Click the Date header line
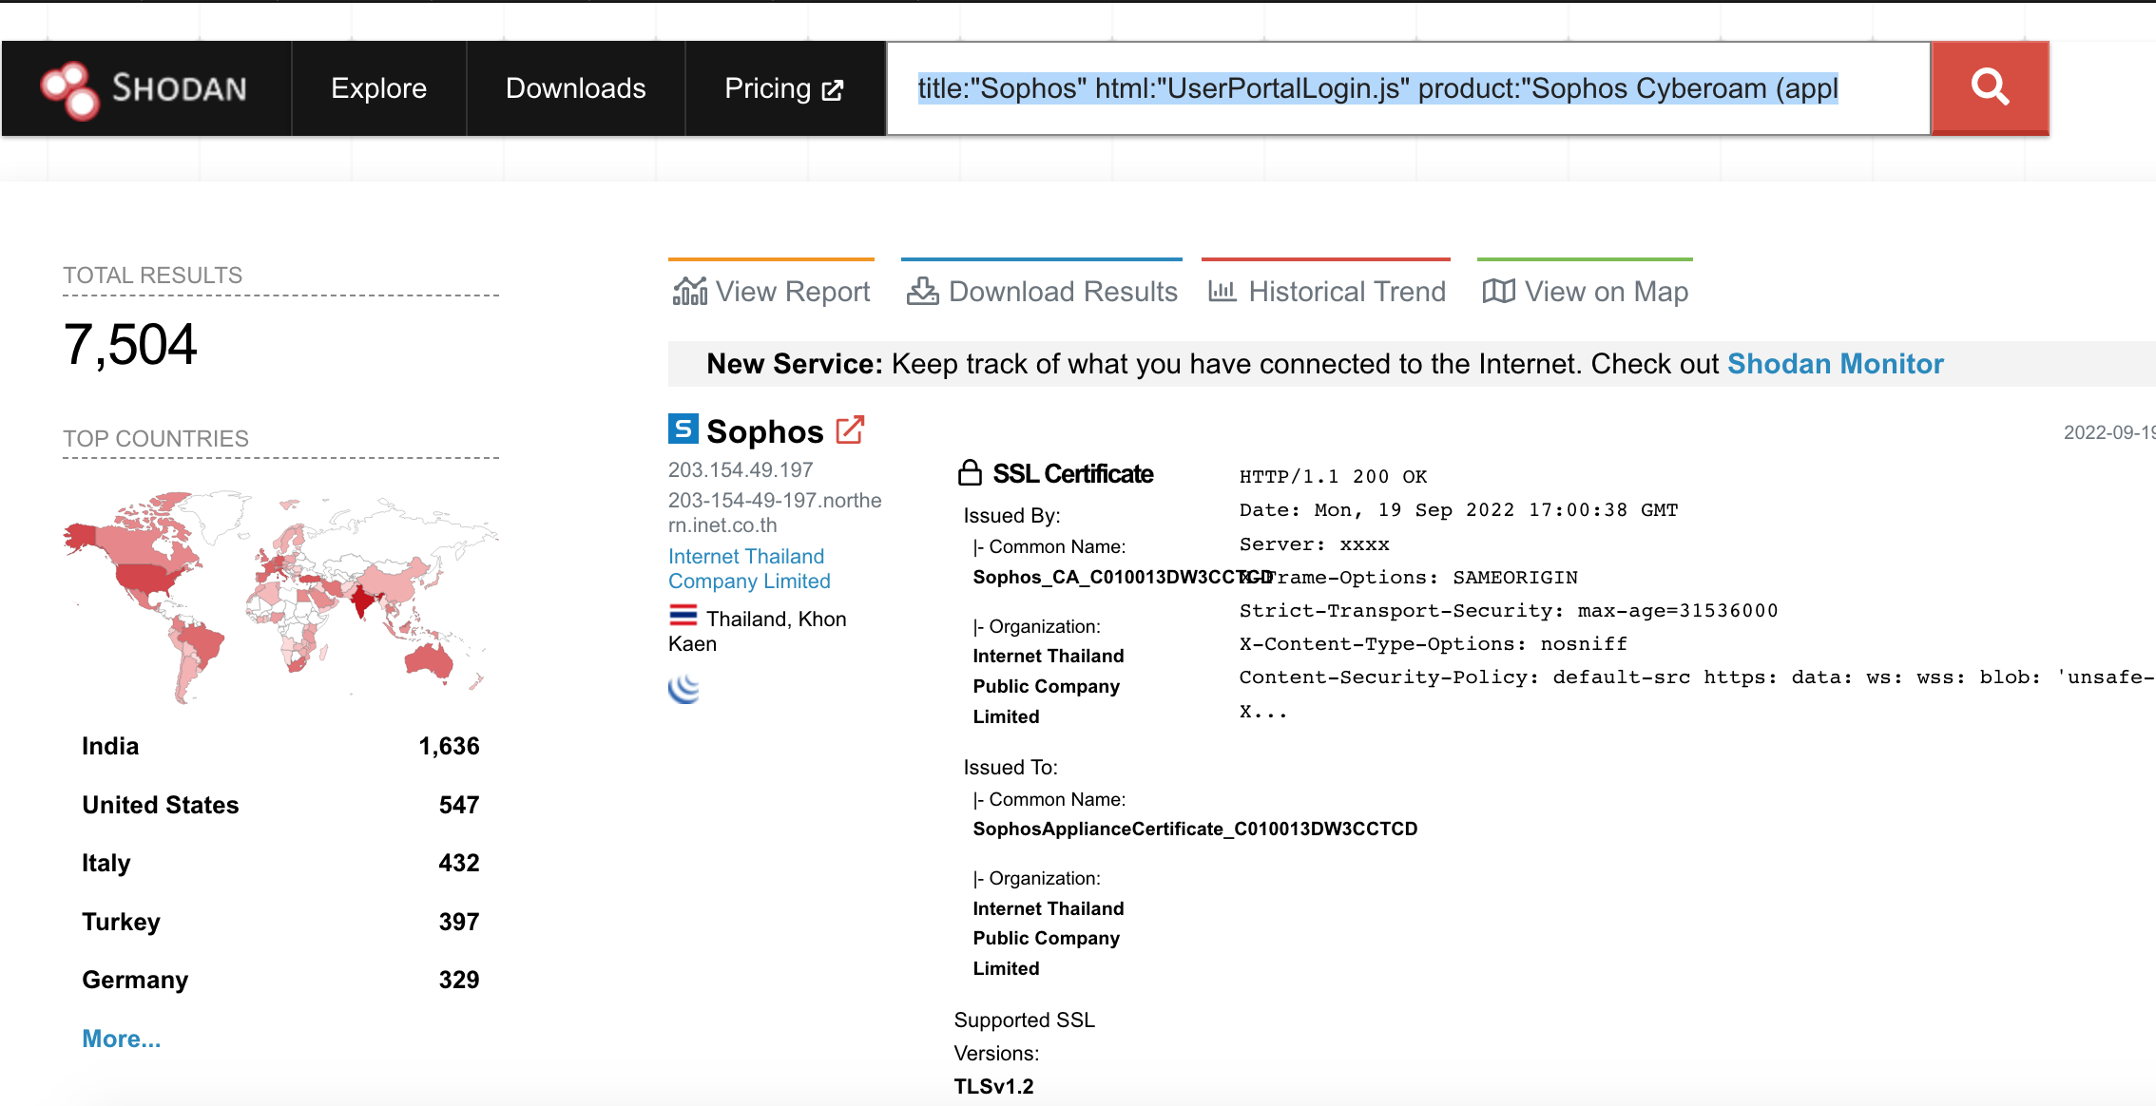The height and width of the screenshot is (1106, 2156). tap(1458, 509)
